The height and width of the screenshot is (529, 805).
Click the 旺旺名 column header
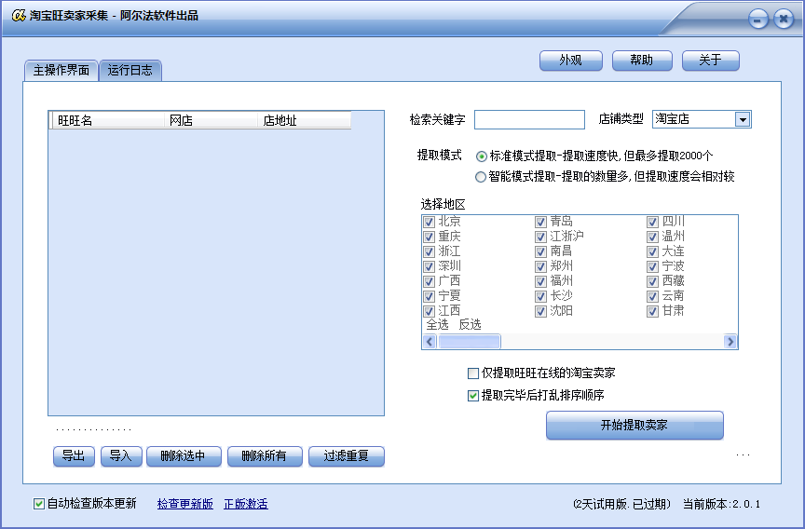tap(108, 120)
